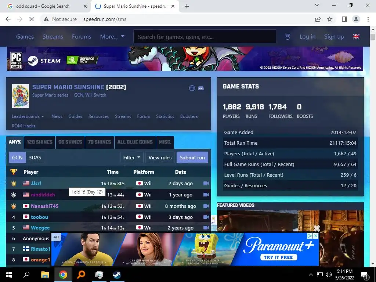Viewport: 376px width, 282px height.
Task: Sort leaderboard by Time column header
Action: [113, 172]
